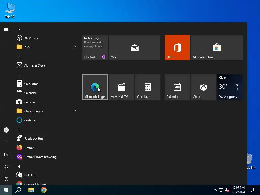
Task: Launch Alarms & Clock from the app list
Action: [46, 65]
